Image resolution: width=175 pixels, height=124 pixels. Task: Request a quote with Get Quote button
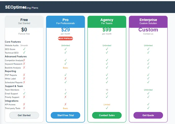click(148, 115)
